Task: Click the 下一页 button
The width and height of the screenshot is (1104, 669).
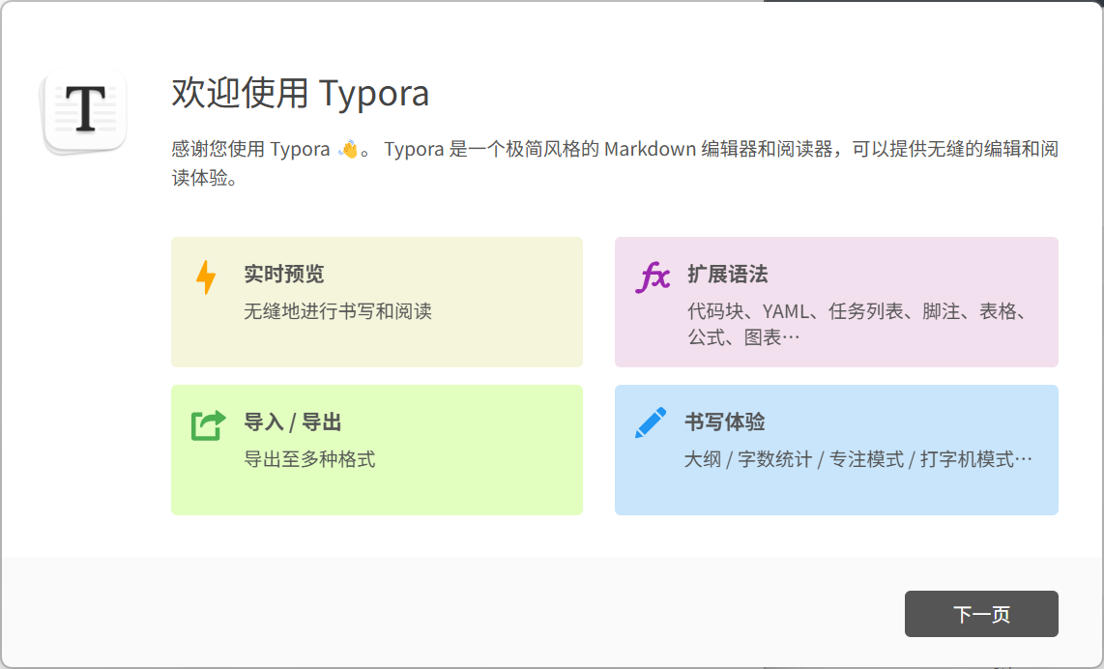Action: [981, 613]
